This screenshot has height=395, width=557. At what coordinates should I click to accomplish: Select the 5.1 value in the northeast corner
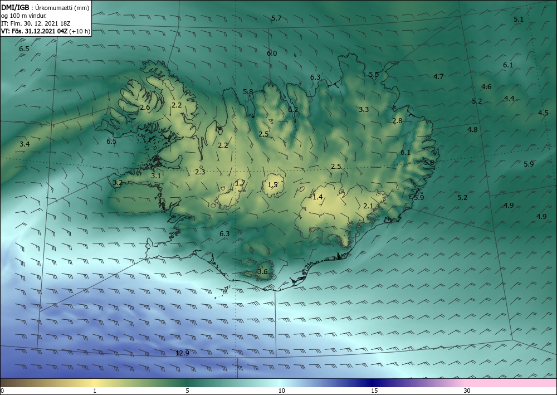click(x=519, y=19)
